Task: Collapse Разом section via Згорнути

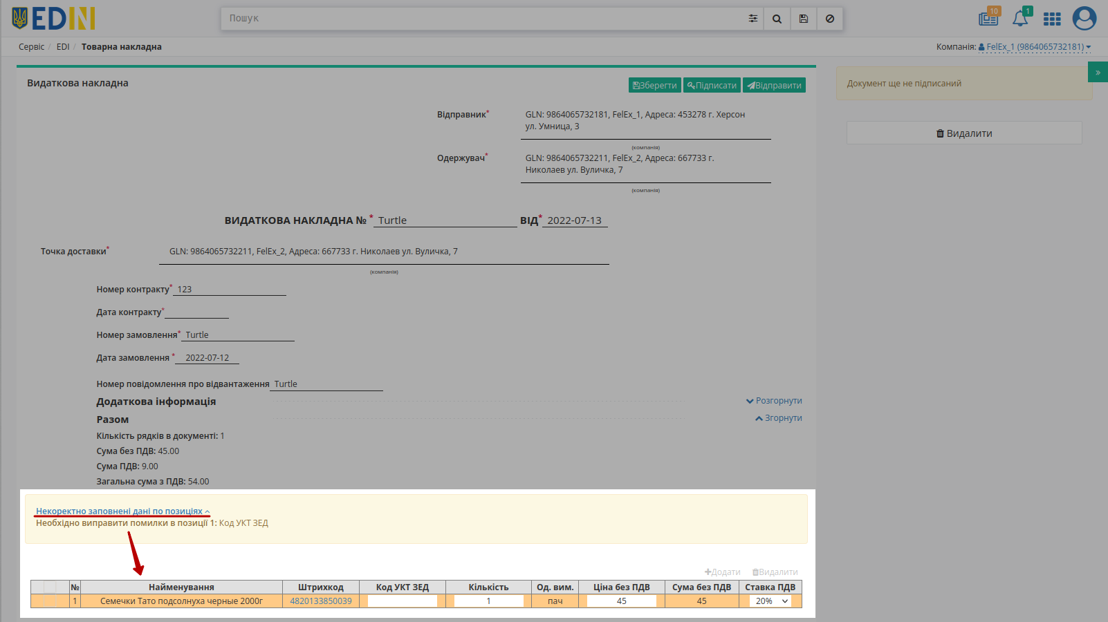Action: (779, 418)
